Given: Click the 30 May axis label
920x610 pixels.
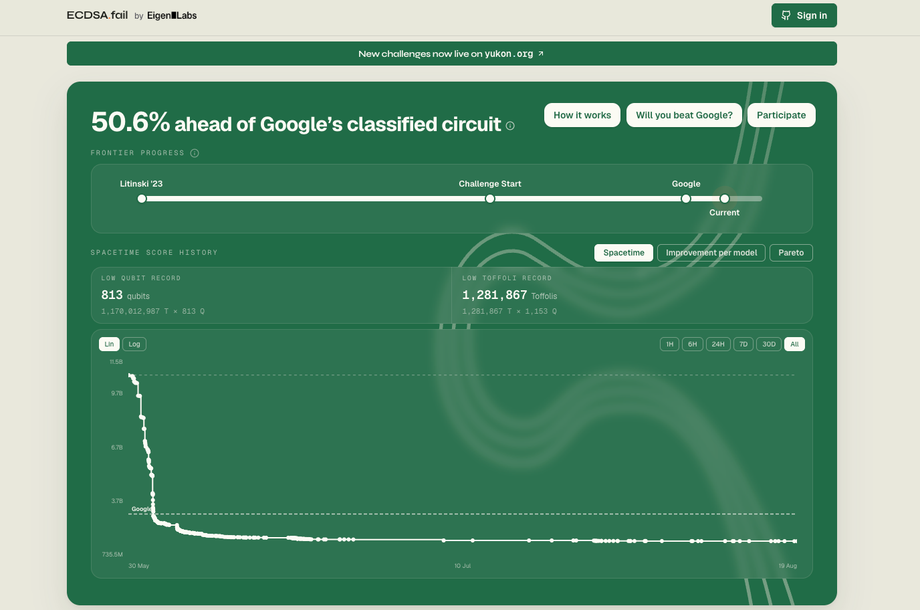Looking at the screenshot, I should (139, 566).
